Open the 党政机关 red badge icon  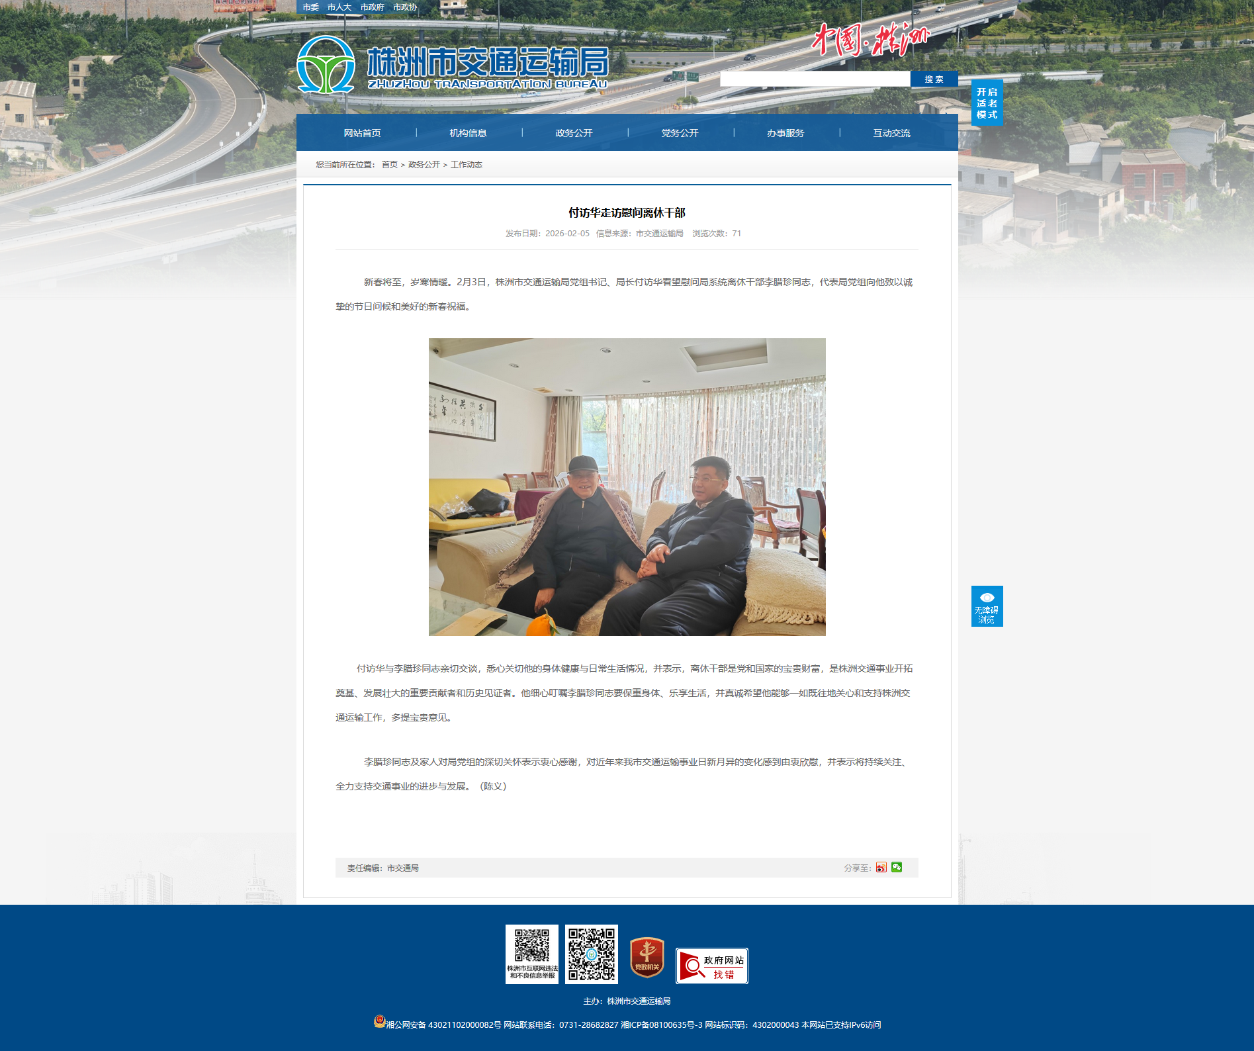pyautogui.click(x=647, y=957)
